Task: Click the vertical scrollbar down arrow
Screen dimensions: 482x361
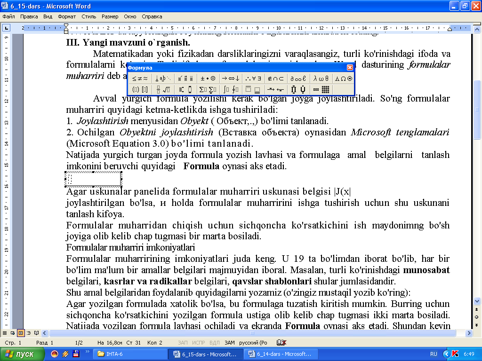Action: [x=477, y=301]
